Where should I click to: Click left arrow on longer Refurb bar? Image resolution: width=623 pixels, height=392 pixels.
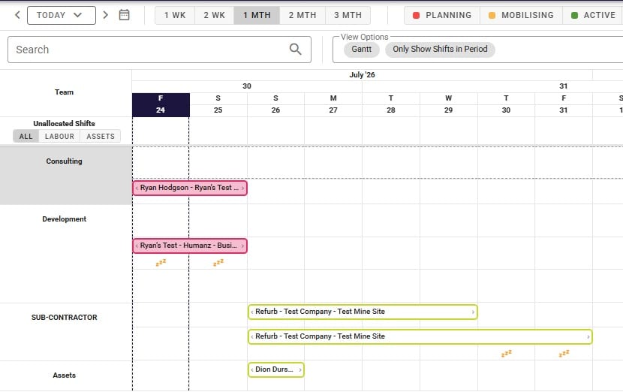click(x=252, y=336)
